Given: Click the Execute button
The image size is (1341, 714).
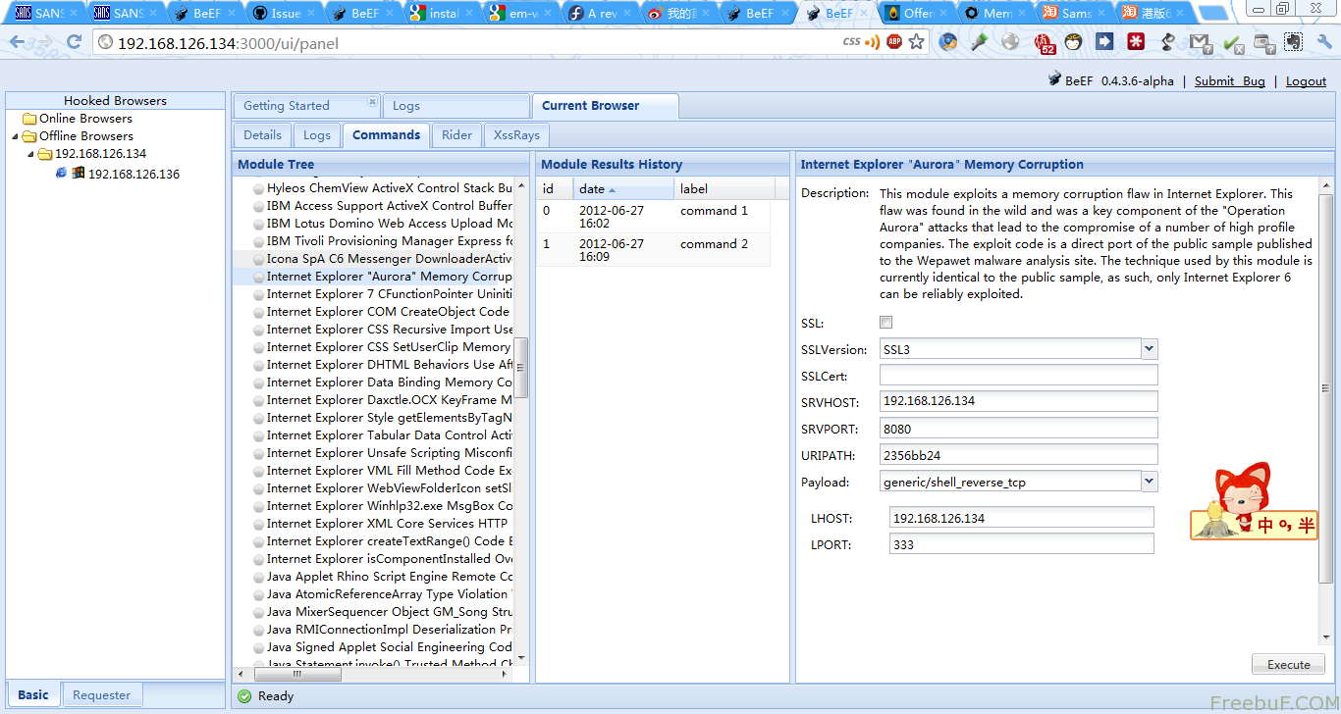Looking at the screenshot, I should coord(1288,664).
